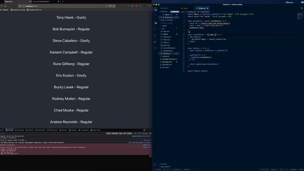Open the Explorer view in VS Code
The width and height of the screenshot is (304, 171).
point(155,9)
